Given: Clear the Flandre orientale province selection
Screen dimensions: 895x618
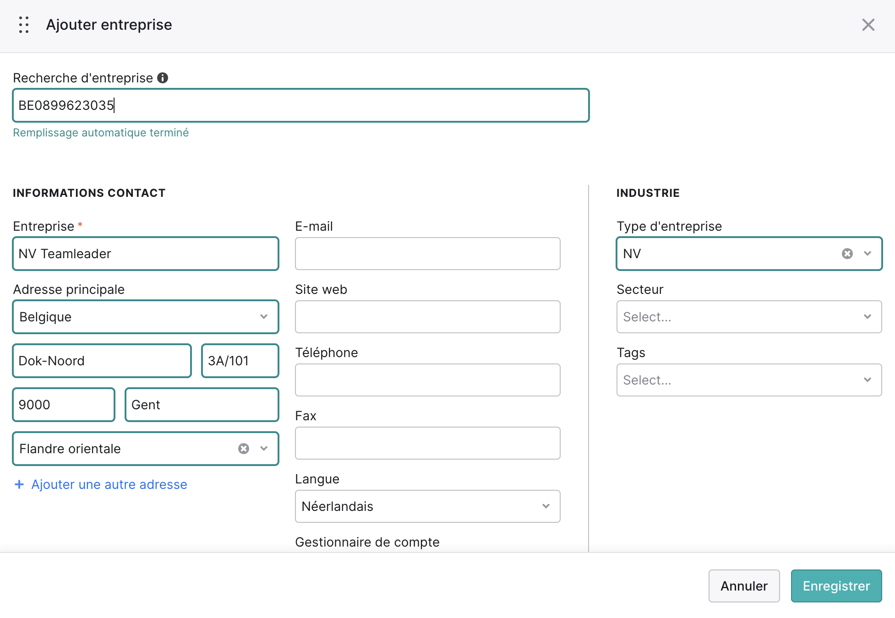Looking at the screenshot, I should (x=244, y=449).
